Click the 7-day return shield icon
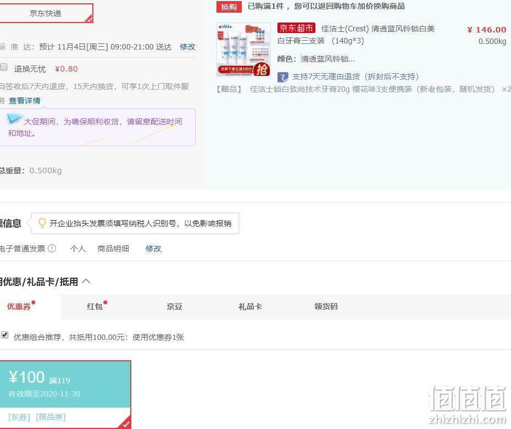 point(282,77)
